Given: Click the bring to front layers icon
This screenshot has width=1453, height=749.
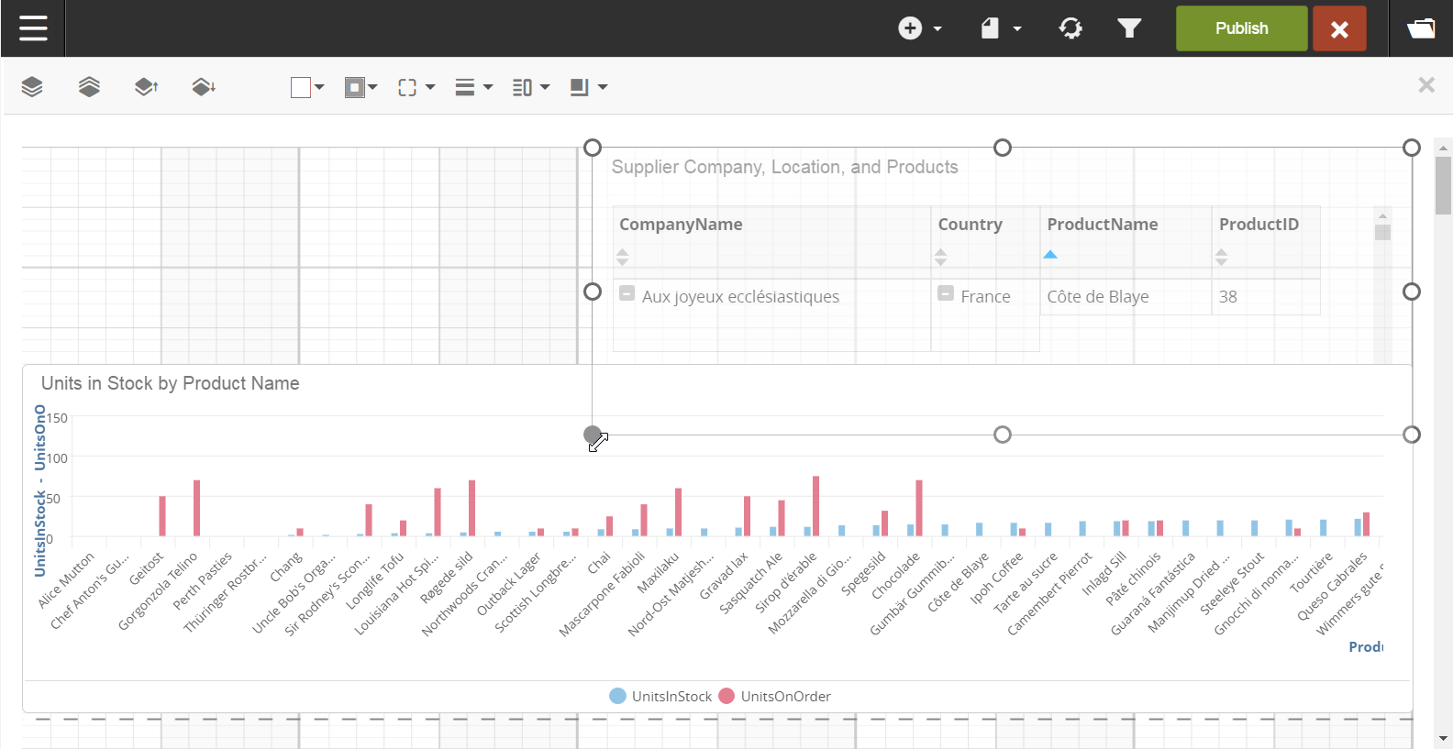Looking at the screenshot, I should pyautogui.click(x=32, y=87).
